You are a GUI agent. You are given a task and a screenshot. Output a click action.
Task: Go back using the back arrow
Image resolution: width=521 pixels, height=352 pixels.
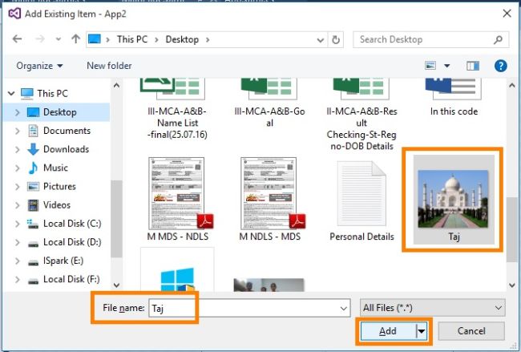point(18,39)
